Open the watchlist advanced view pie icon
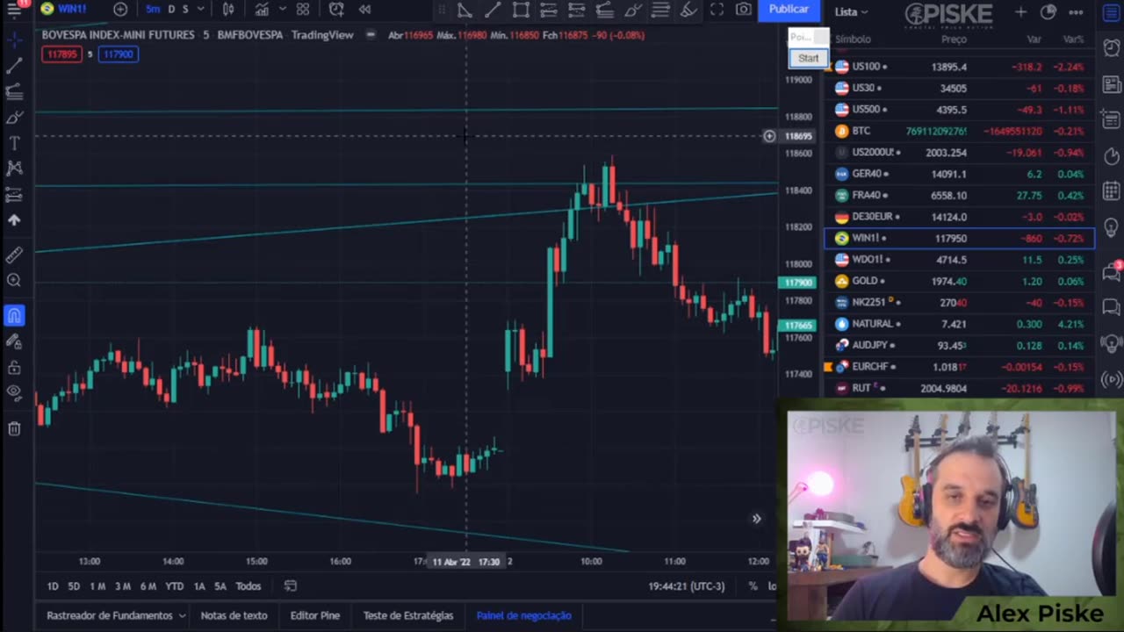The height and width of the screenshot is (632, 1124). pyautogui.click(x=1048, y=12)
